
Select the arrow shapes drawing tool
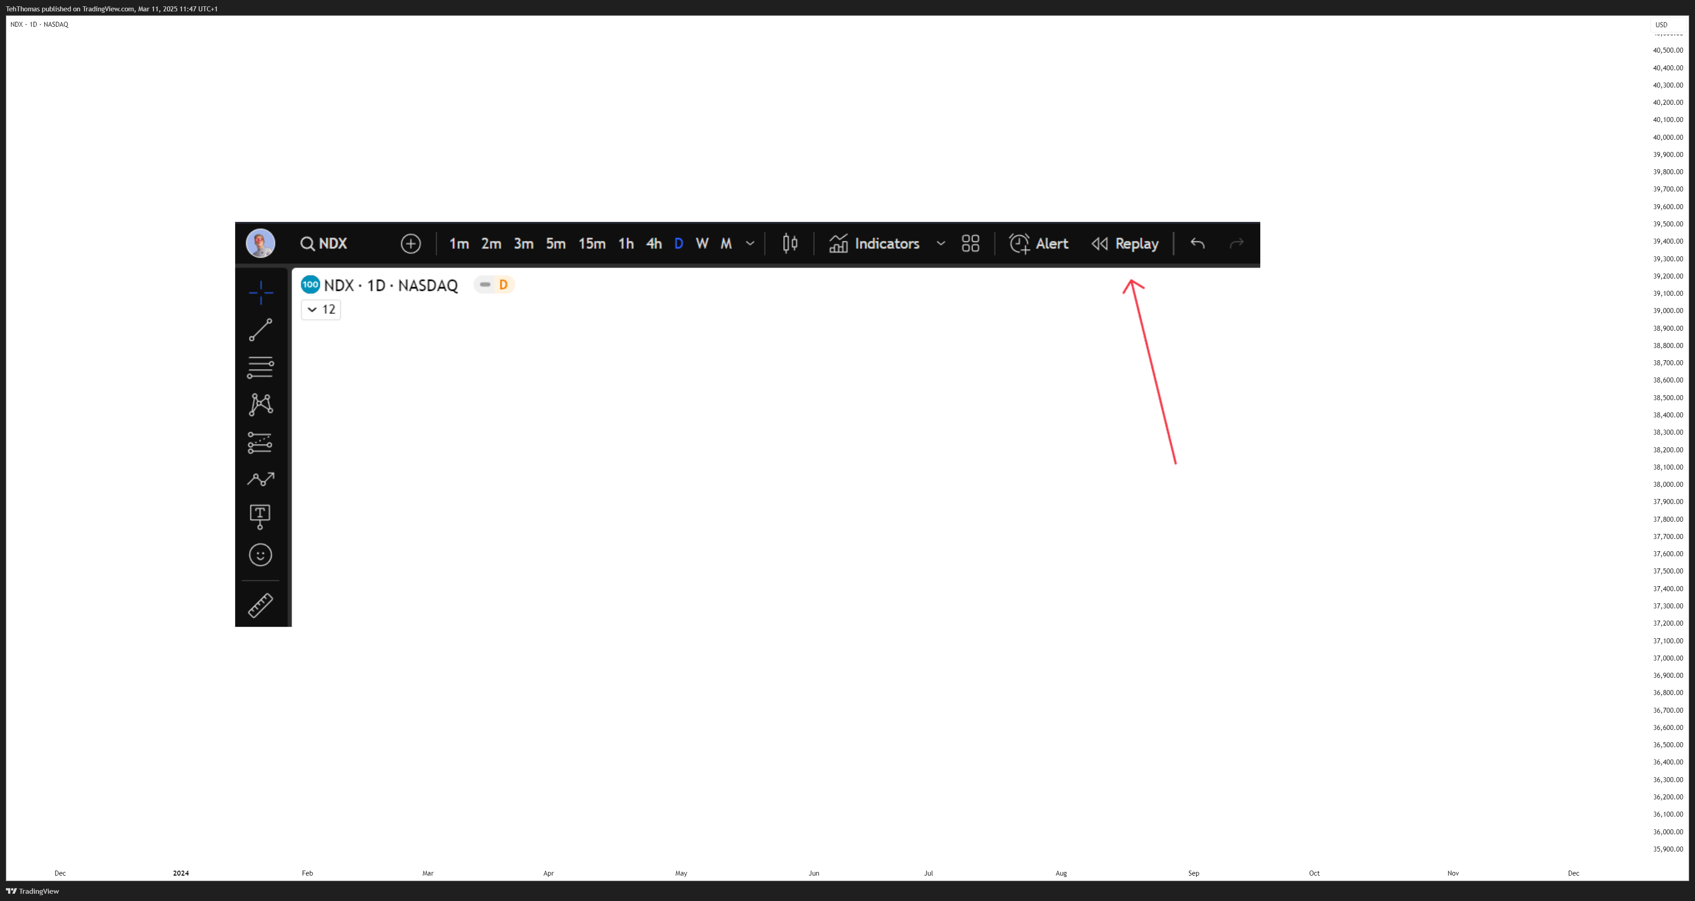(260, 480)
